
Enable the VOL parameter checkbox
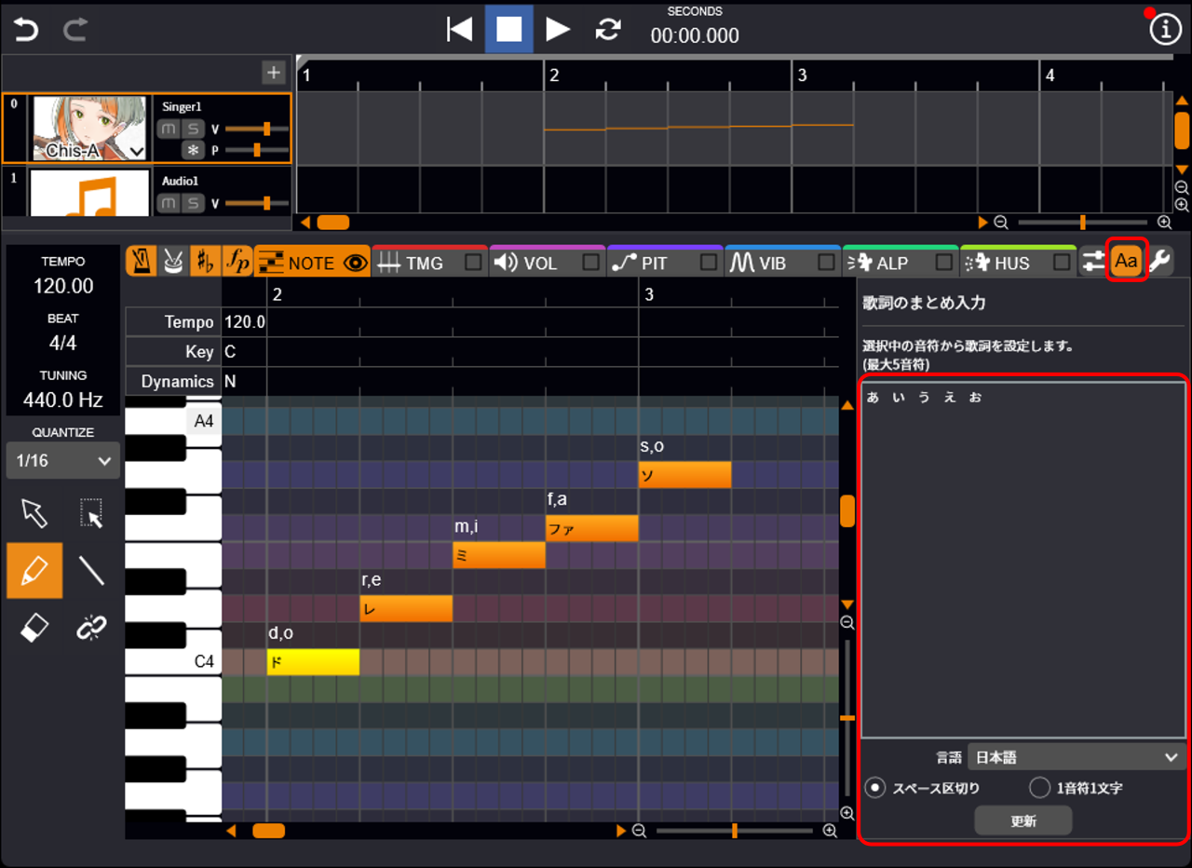590,264
